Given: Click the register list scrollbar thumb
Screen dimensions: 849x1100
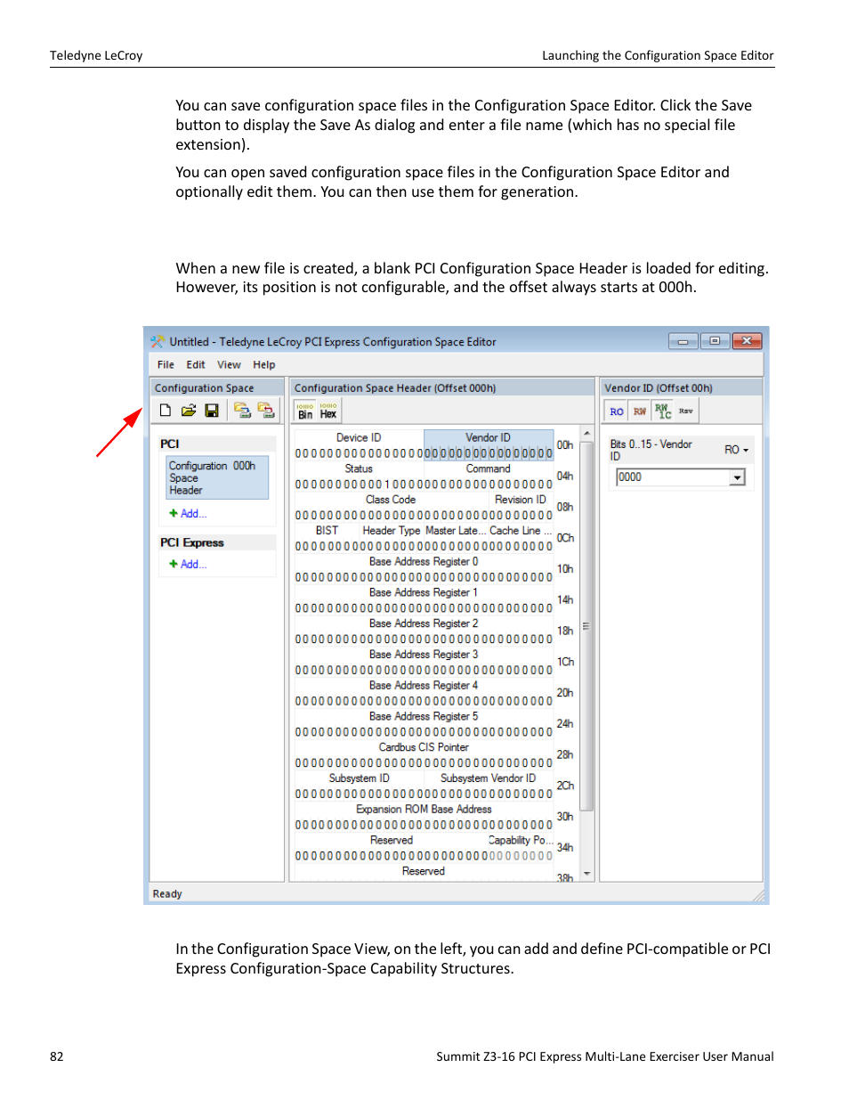Looking at the screenshot, I should (586, 627).
